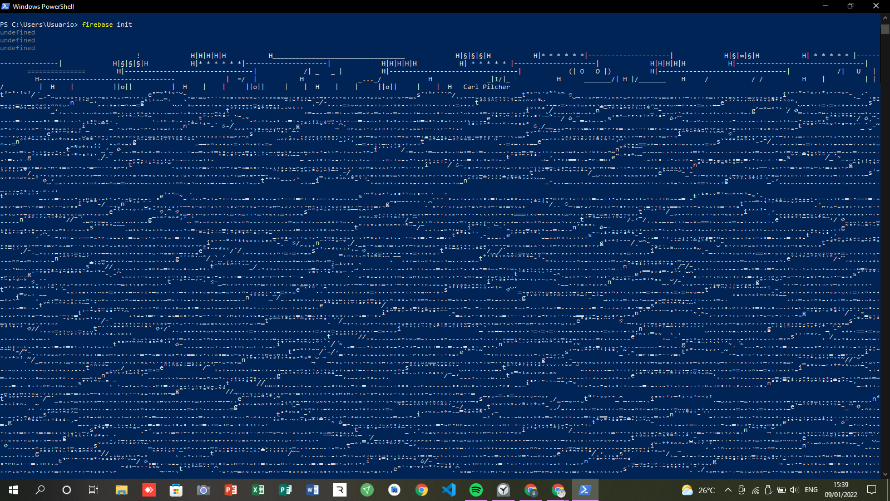Launch Publisher from taskbar

click(x=285, y=490)
